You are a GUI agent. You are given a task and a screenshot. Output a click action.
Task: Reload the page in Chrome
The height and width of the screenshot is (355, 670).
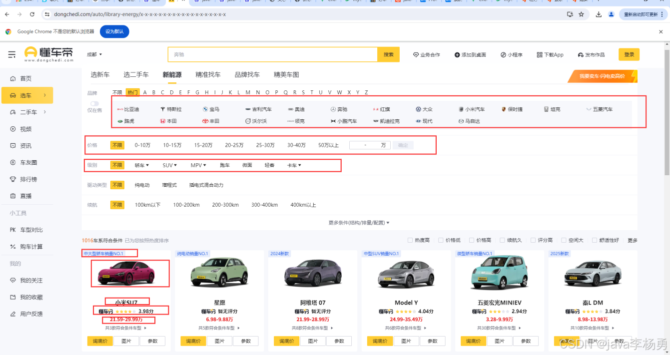click(32, 14)
